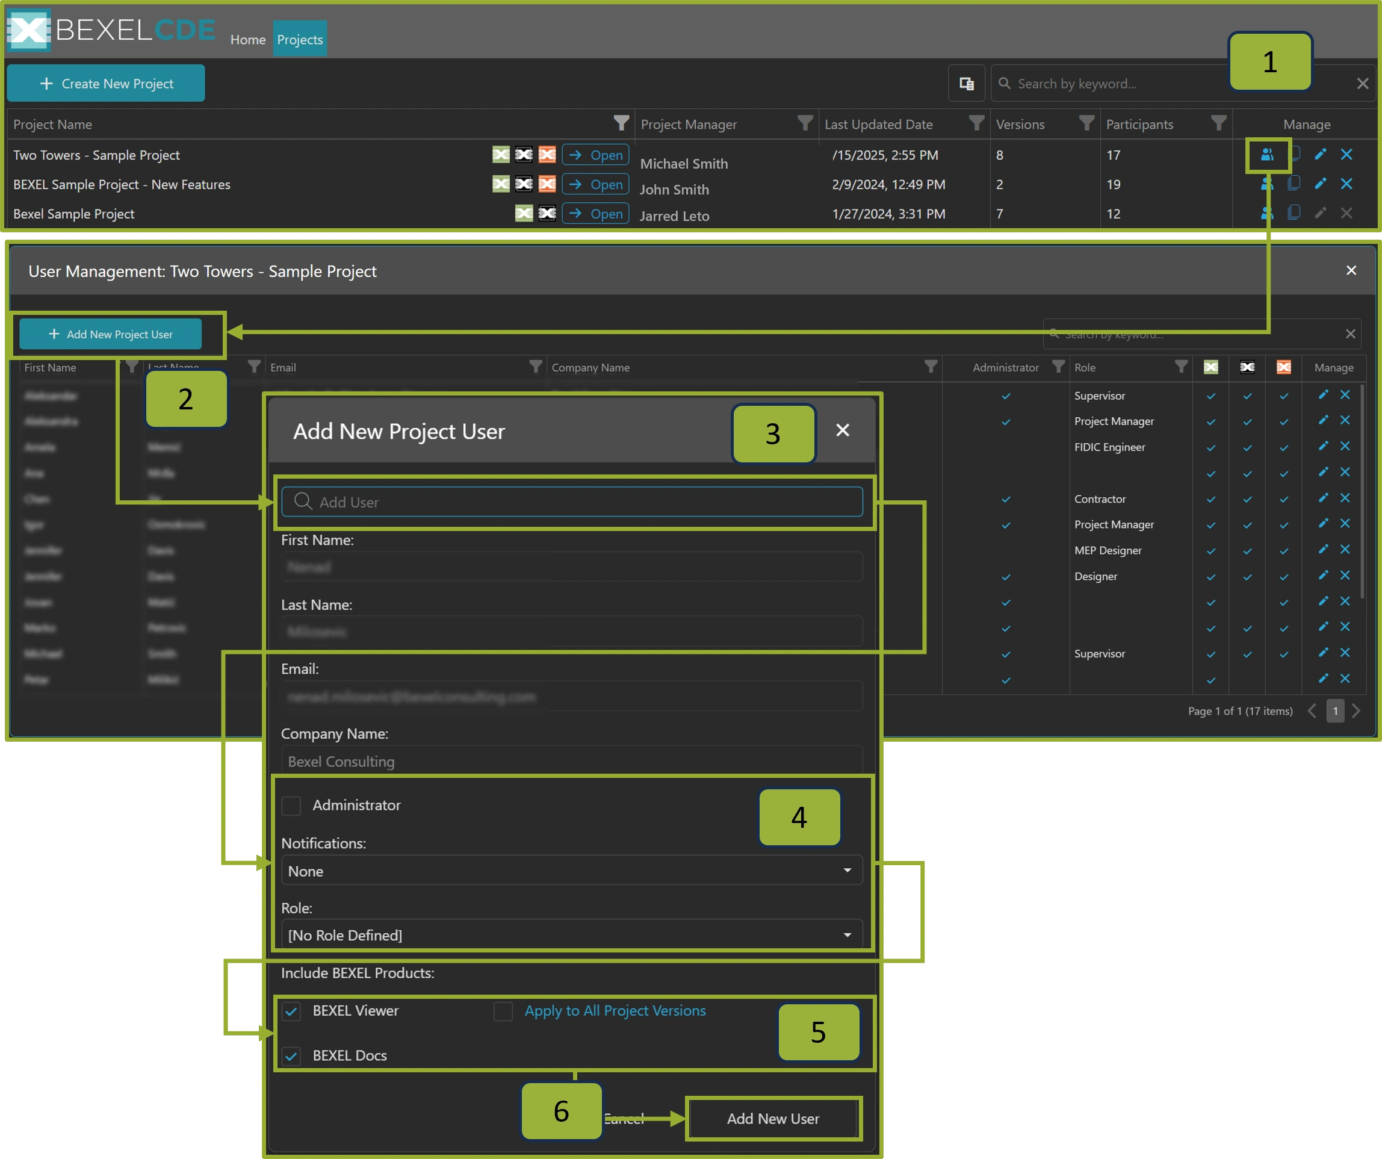Remove the Designer user row
The width and height of the screenshot is (1382, 1159).
pos(1345,575)
